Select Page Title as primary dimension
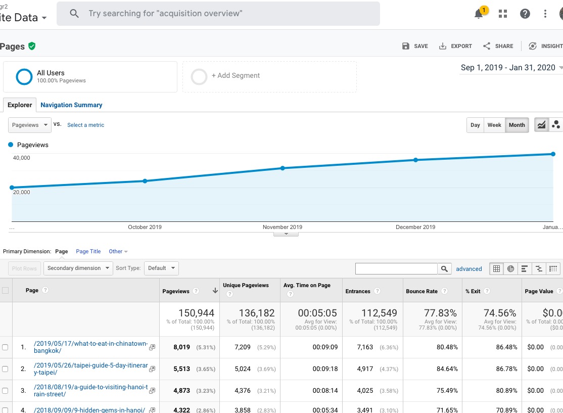 [x=88, y=251]
